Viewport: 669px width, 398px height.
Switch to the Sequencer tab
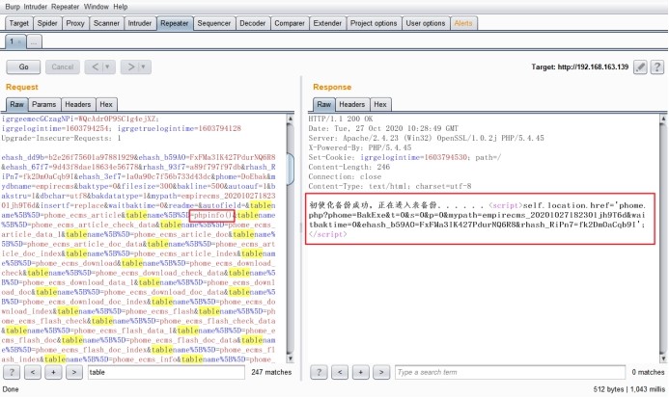(x=213, y=23)
